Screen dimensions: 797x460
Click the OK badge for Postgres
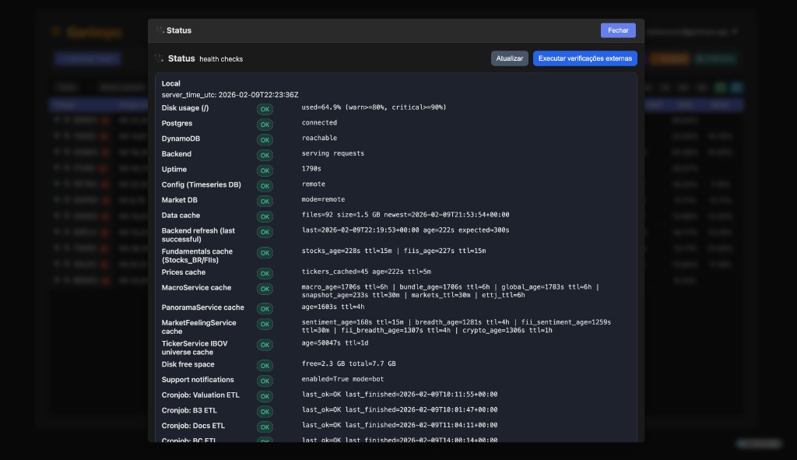coord(265,125)
